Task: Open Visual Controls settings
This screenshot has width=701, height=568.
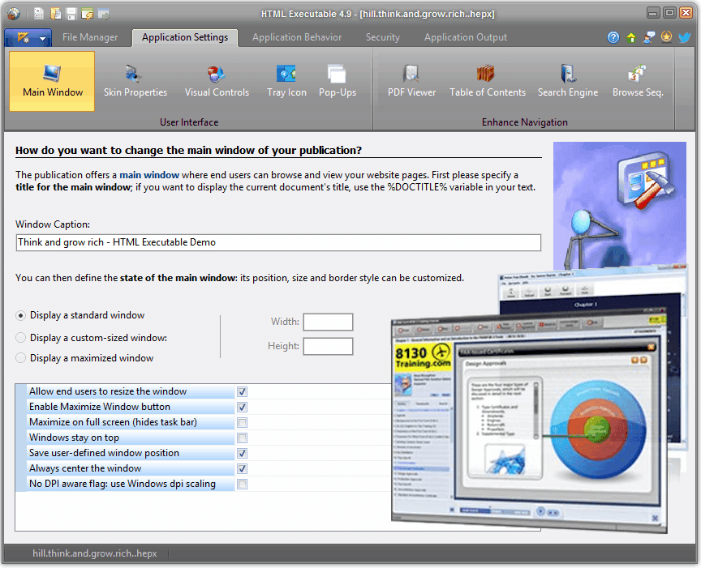Action: tap(217, 81)
